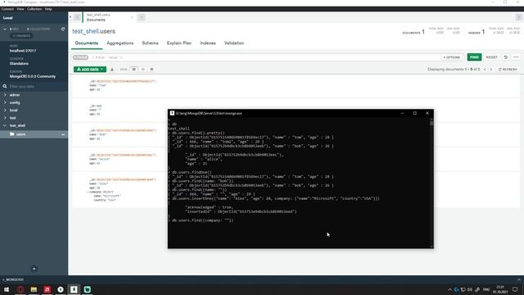Collapse the connection info chevron in the sidebar

pos(5,29)
